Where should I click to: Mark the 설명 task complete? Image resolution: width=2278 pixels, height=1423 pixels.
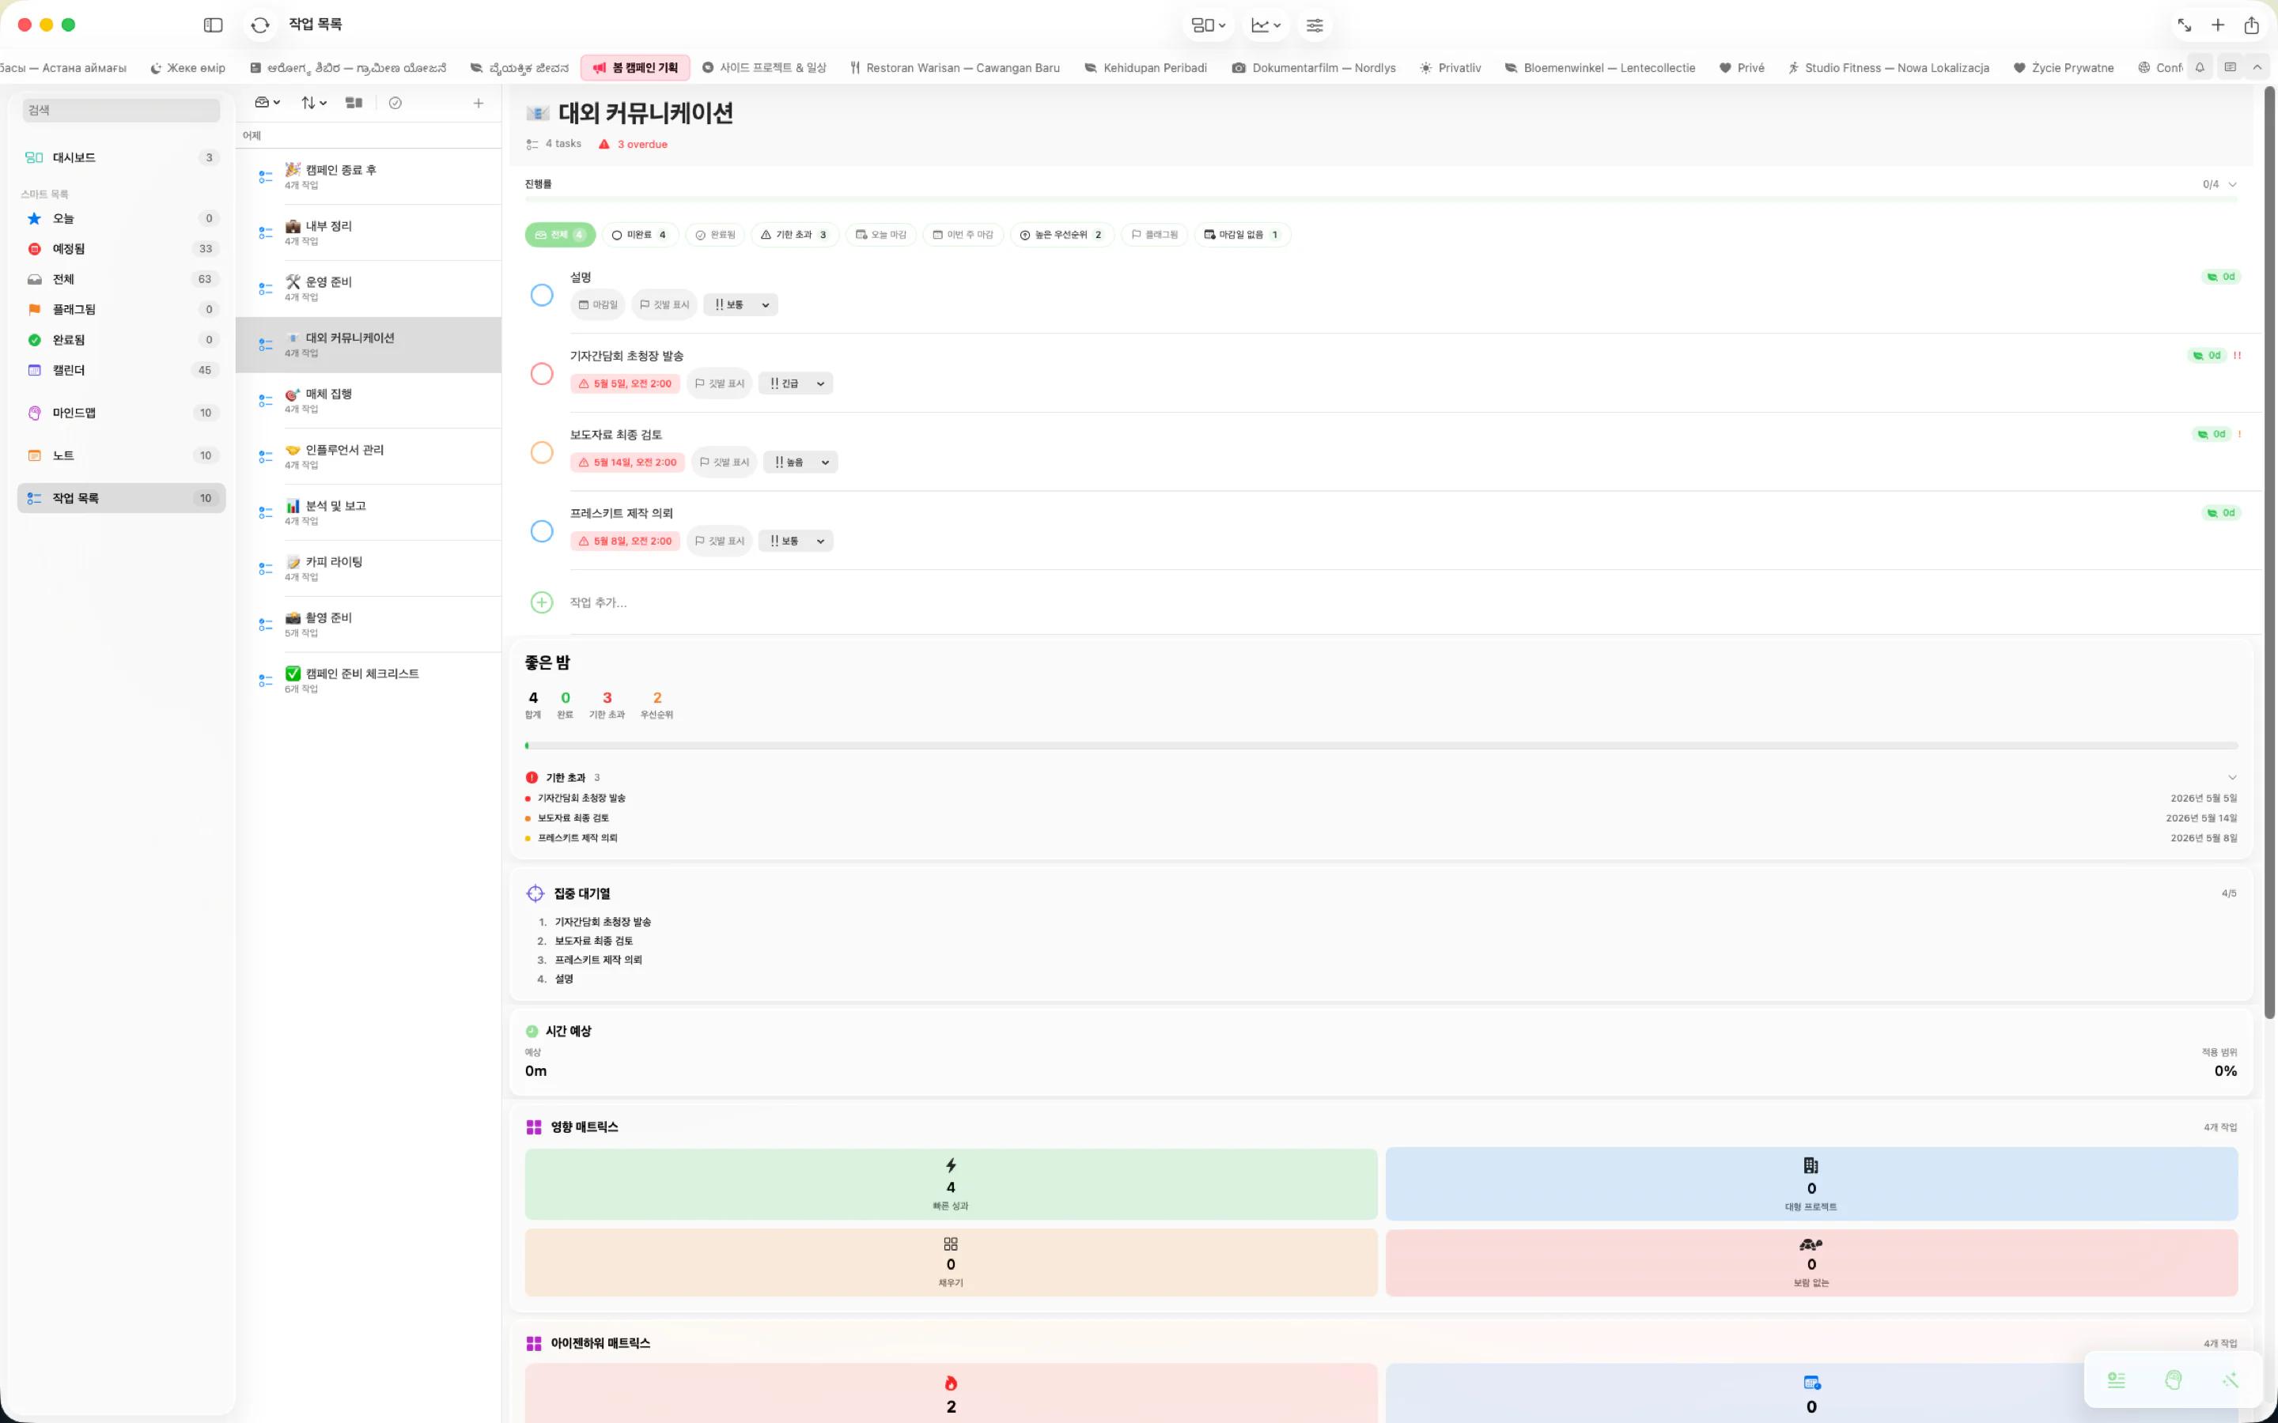click(x=541, y=296)
